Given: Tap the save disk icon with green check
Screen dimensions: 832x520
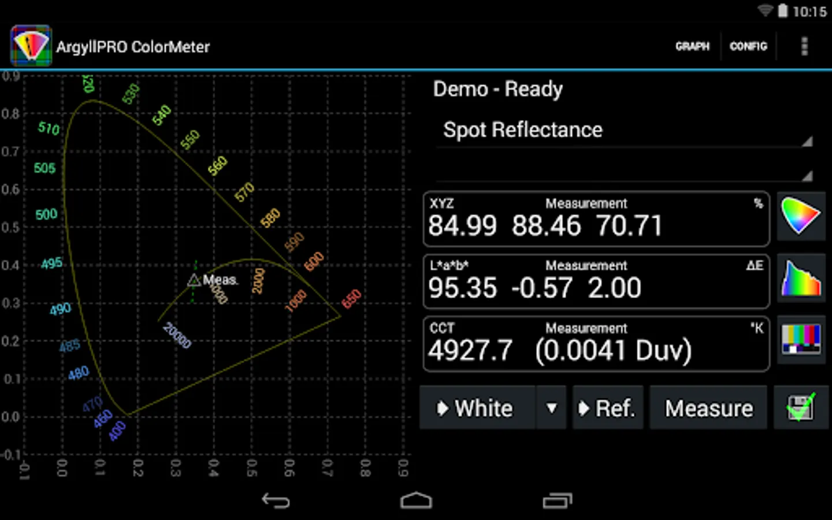Looking at the screenshot, I should 801,407.
